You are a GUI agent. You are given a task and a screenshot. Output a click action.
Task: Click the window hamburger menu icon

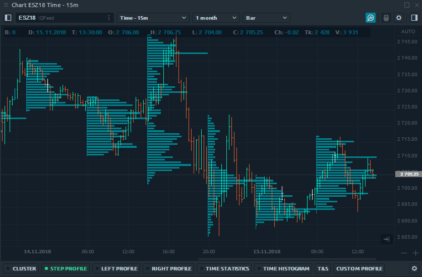tap(6, 5)
